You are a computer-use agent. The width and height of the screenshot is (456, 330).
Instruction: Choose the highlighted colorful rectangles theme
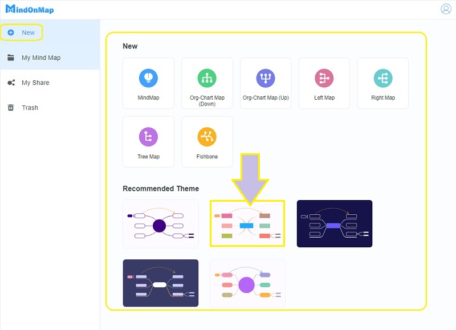(247, 223)
